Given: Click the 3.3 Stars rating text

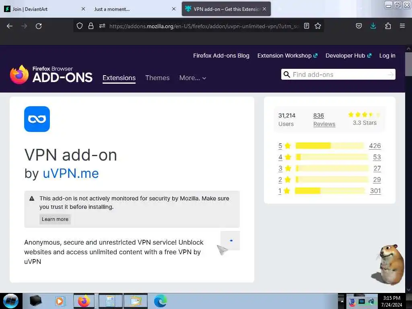Looking at the screenshot, I should tap(365, 123).
